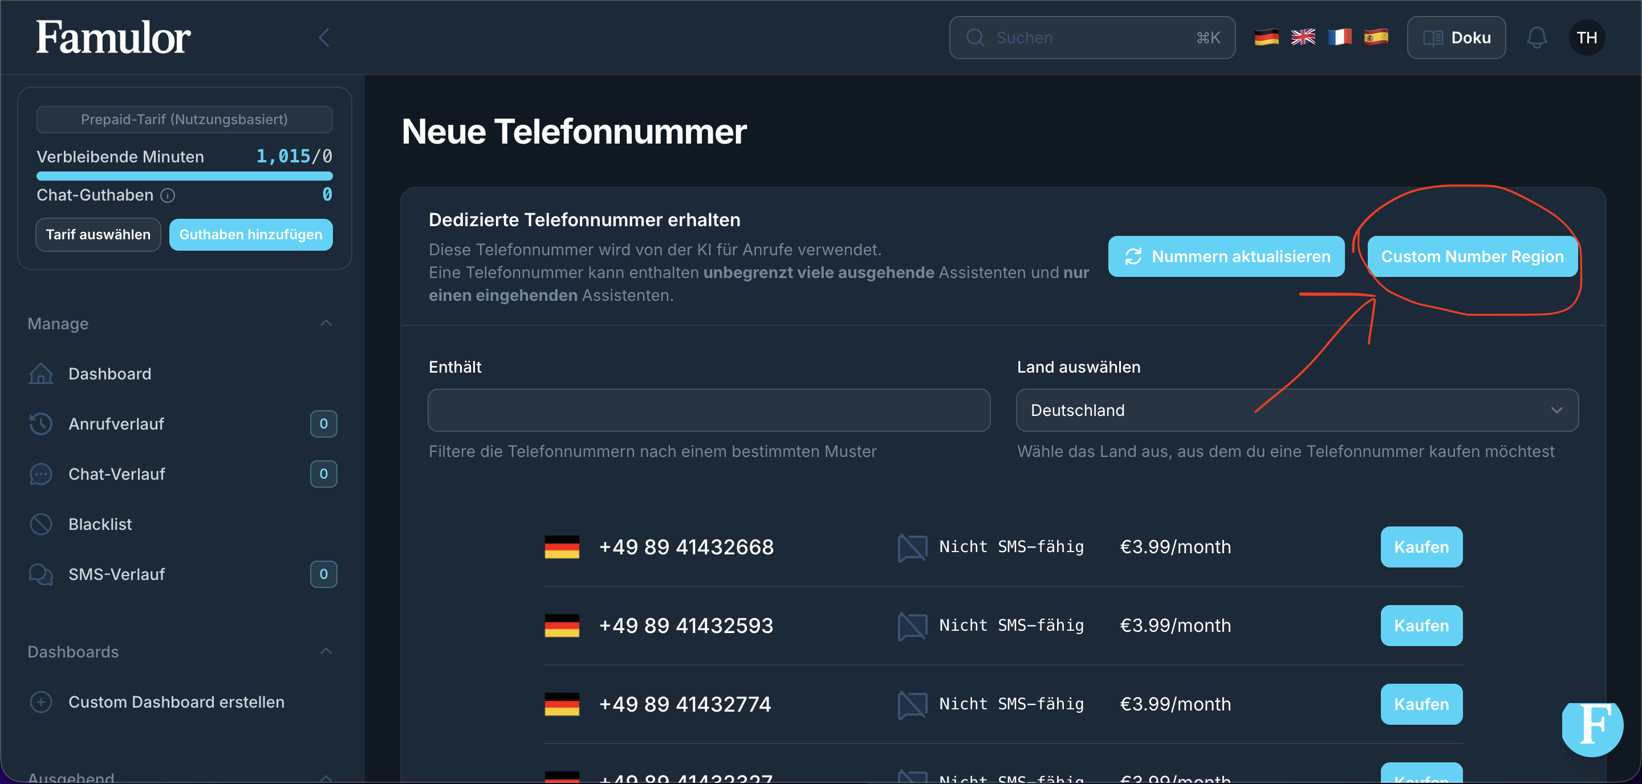Open the notifications bell
The width and height of the screenshot is (1642, 784).
click(1536, 38)
